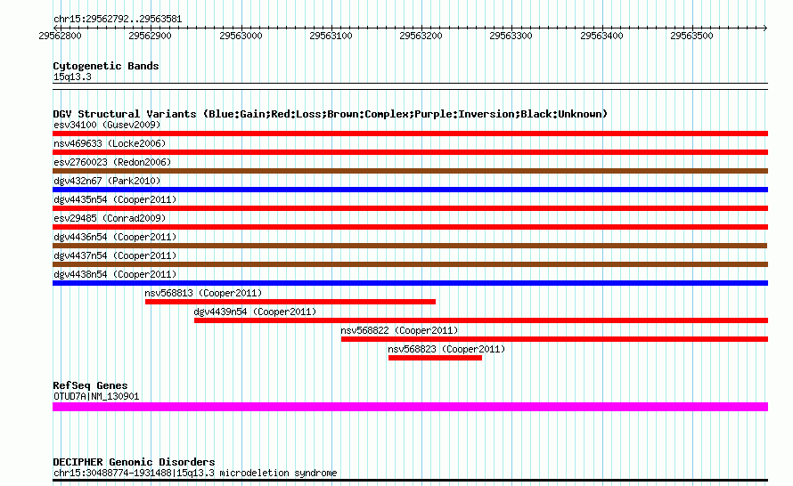Select the DGV Structural Variants track title

click(330, 114)
